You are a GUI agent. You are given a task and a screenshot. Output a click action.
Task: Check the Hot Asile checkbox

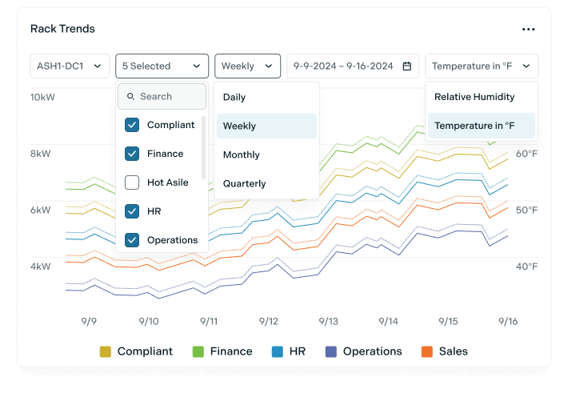(132, 182)
